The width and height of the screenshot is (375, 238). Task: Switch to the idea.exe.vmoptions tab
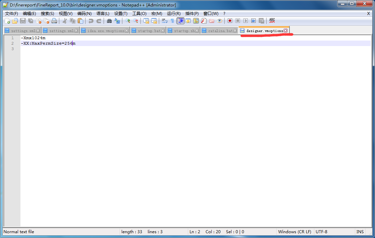click(x=105, y=31)
